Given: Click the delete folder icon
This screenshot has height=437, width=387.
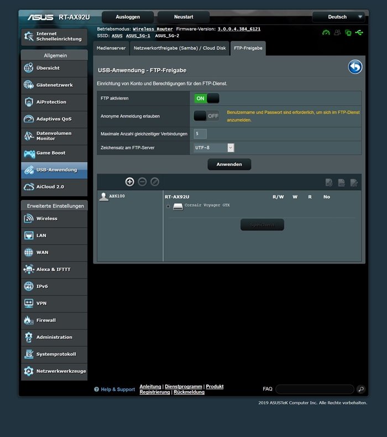Looking at the screenshot, I should [341, 183].
